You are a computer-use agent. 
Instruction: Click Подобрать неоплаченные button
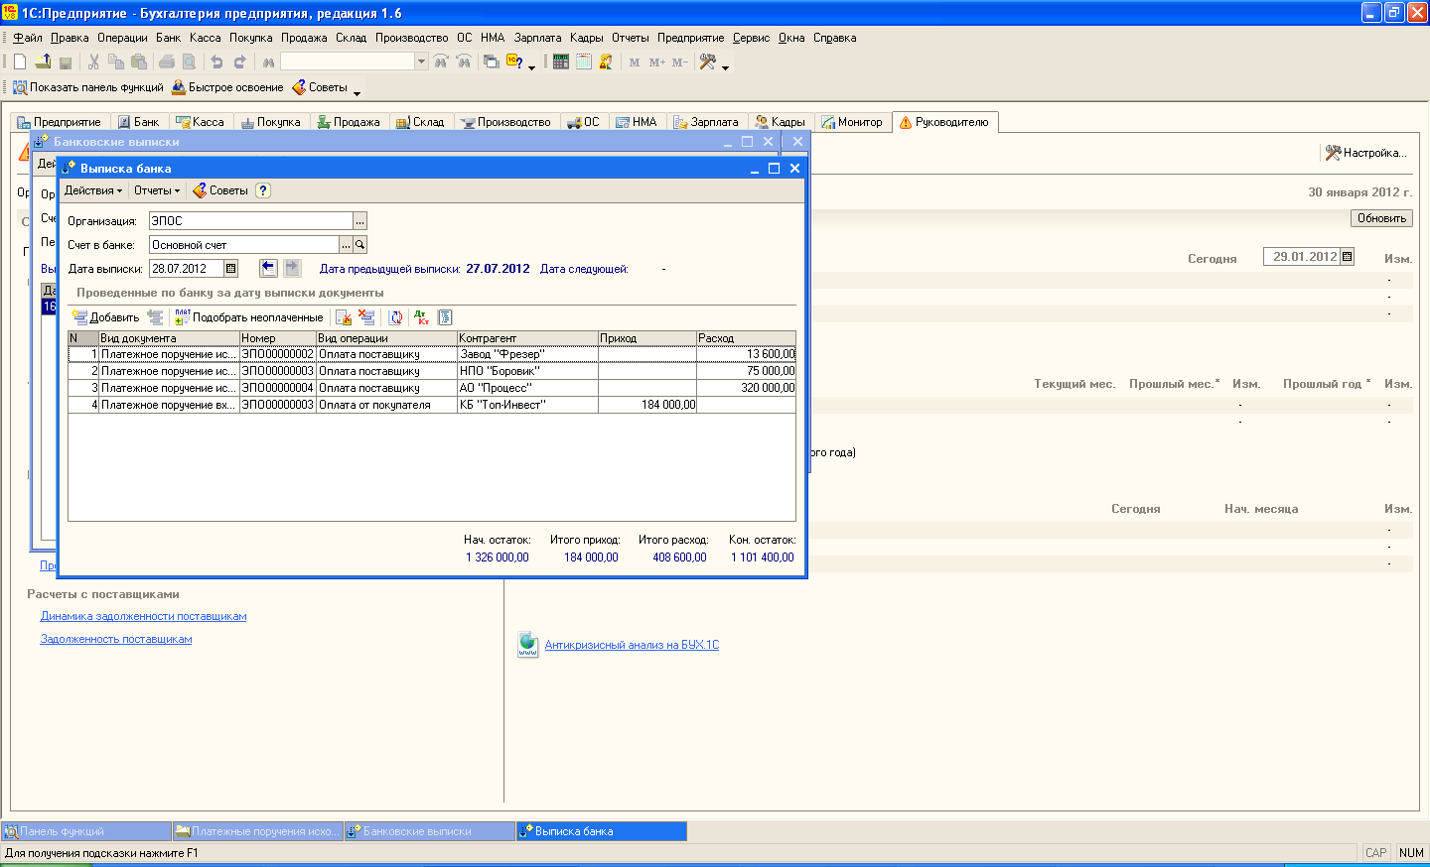[x=249, y=317]
